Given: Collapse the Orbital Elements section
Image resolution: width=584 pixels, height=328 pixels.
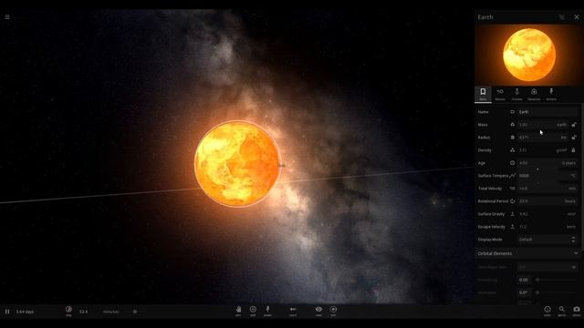Looking at the screenshot, I should point(527,253).
